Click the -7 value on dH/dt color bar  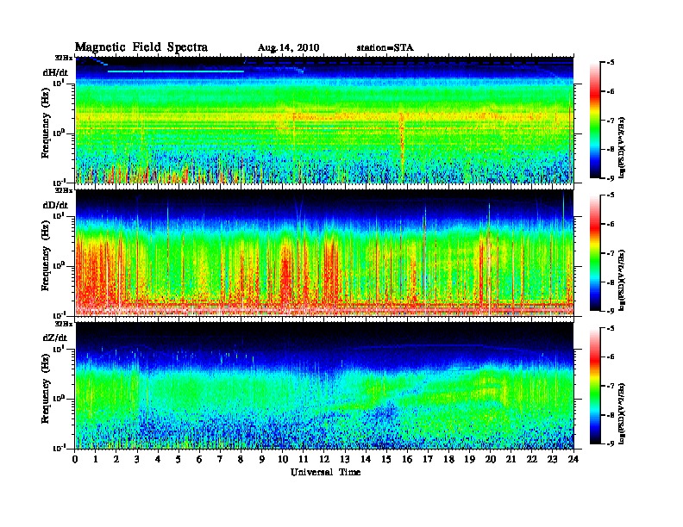(610, 121)
